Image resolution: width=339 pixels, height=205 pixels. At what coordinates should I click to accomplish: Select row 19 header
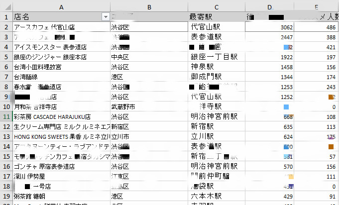pos(6,196)
